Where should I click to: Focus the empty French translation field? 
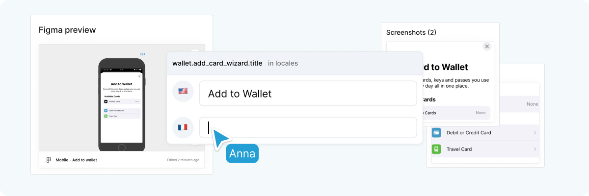308,127
